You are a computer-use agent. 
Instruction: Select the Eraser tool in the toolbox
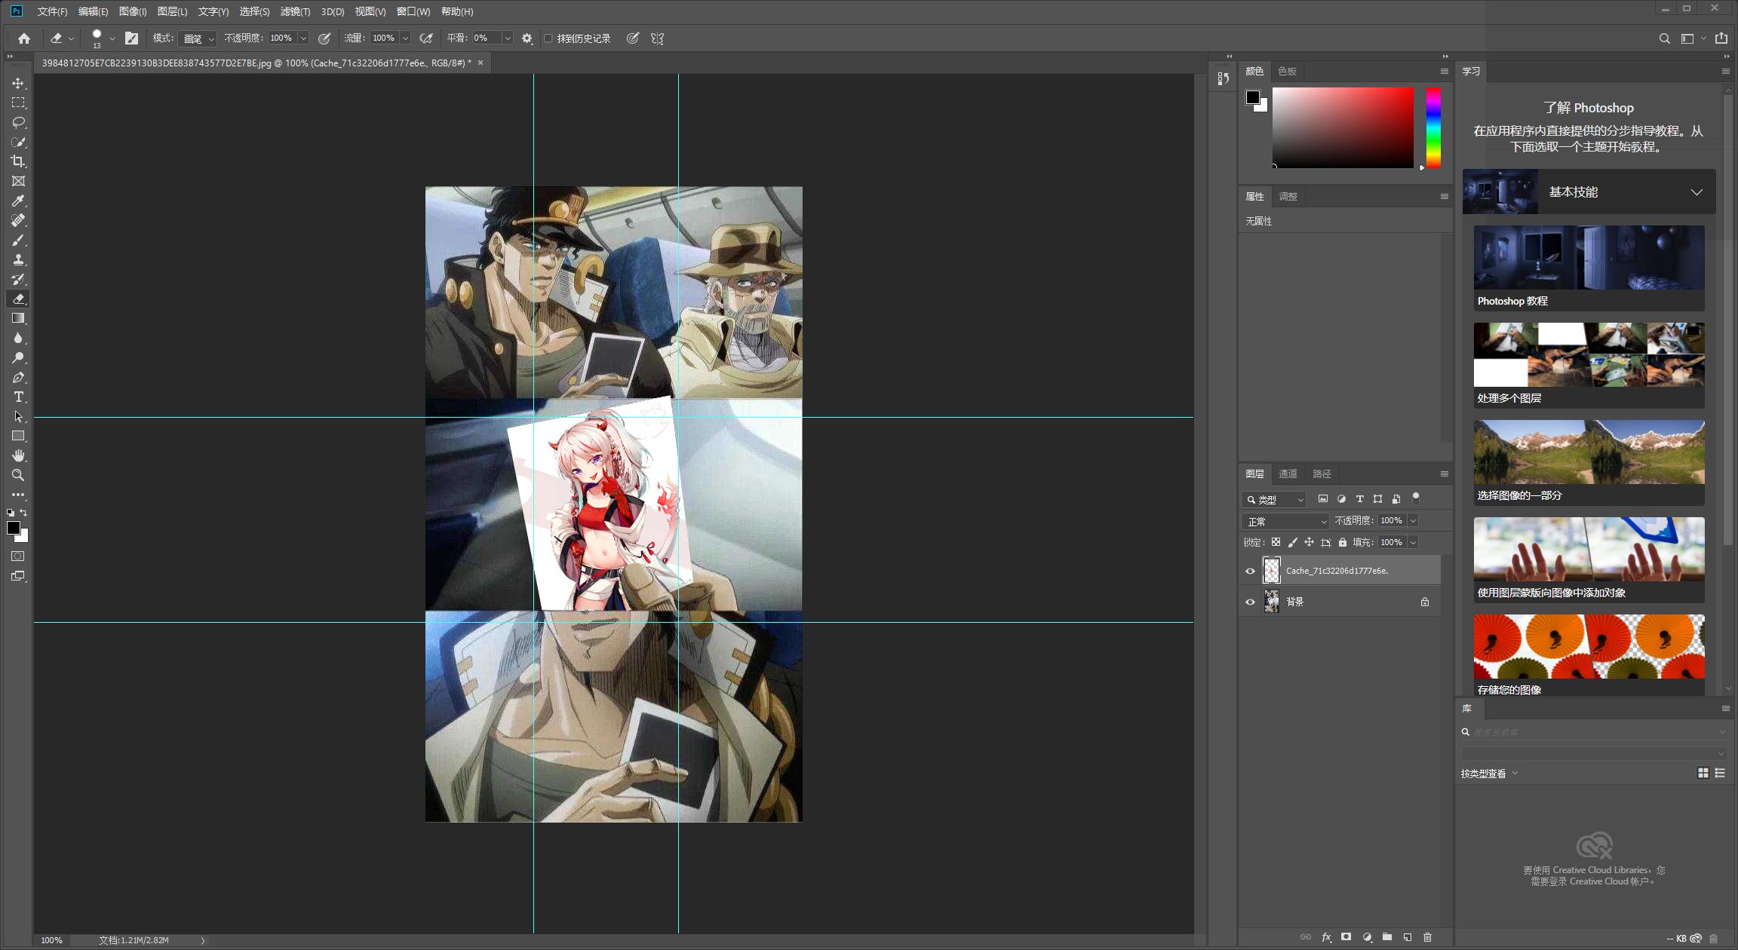pyautogui.click(x=18, y=299)
